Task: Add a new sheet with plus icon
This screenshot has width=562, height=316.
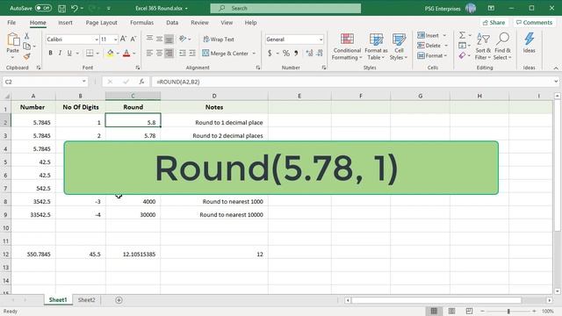Action: (x=119, y=300)
